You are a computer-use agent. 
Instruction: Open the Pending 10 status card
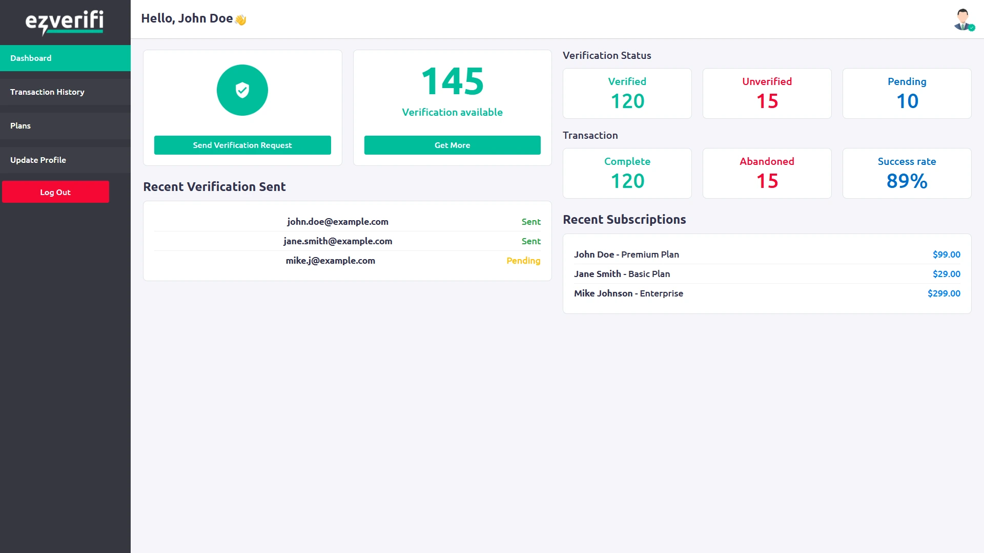coord(907,93)
